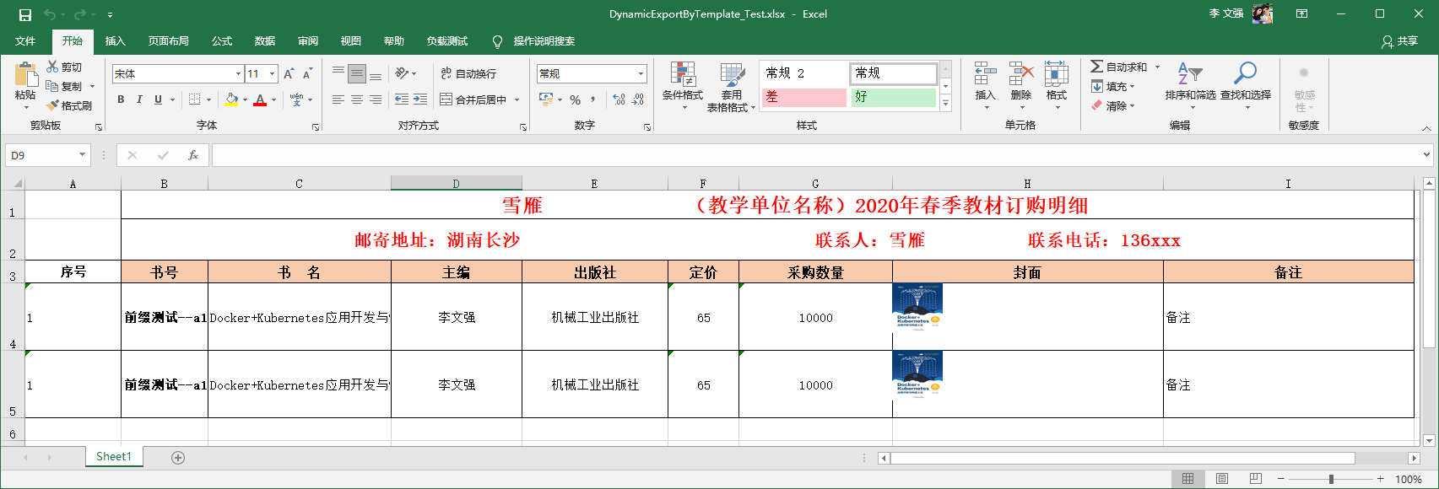Save the workbook with the floppy icon
The height and width of the screenshot is (489, 1439).
24,14
